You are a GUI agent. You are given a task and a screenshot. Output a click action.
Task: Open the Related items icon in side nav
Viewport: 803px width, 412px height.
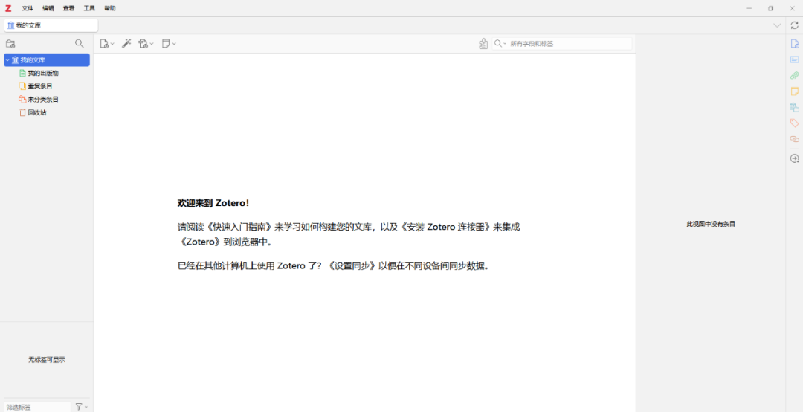794,139
